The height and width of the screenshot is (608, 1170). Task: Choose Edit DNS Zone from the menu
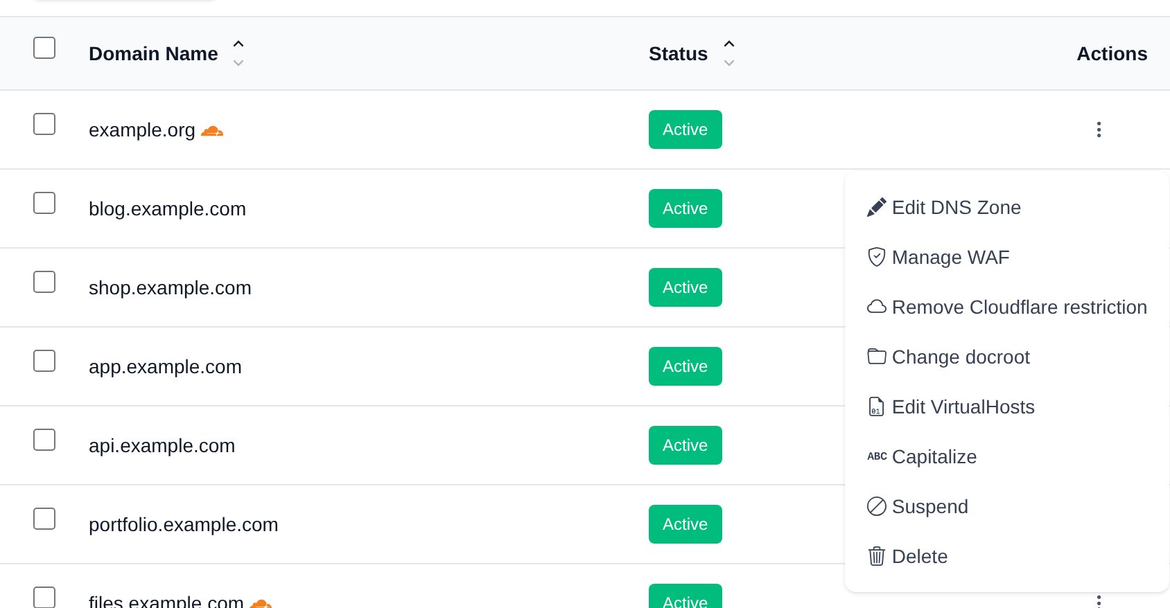point(1007,207)
